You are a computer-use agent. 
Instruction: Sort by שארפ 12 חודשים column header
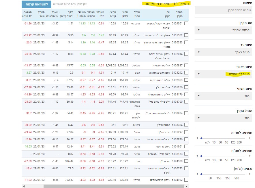pyautogui.click(x=52, y=14)
